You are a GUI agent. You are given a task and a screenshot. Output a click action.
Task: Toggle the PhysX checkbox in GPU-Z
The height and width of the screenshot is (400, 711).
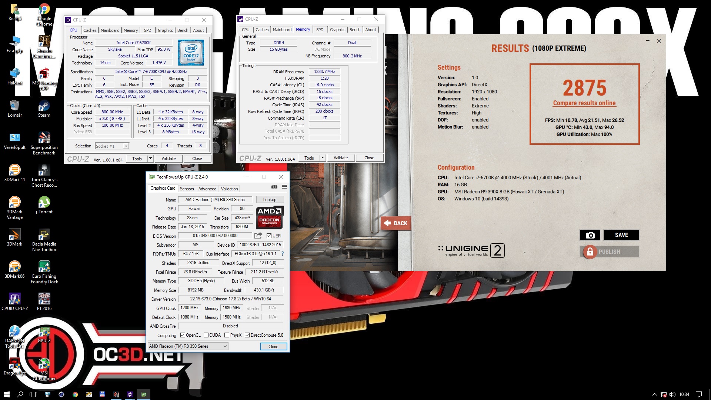227,335
